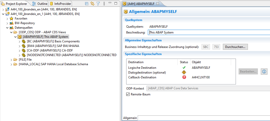The width and height of the screenshot is (270, 121).
Task: Close the [A4H] ABAPMYSELF editor tab
Action: point(158,4)
